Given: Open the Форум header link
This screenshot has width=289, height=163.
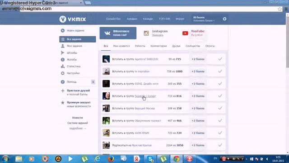Looking at the screenshot, I should pos(180,19).
